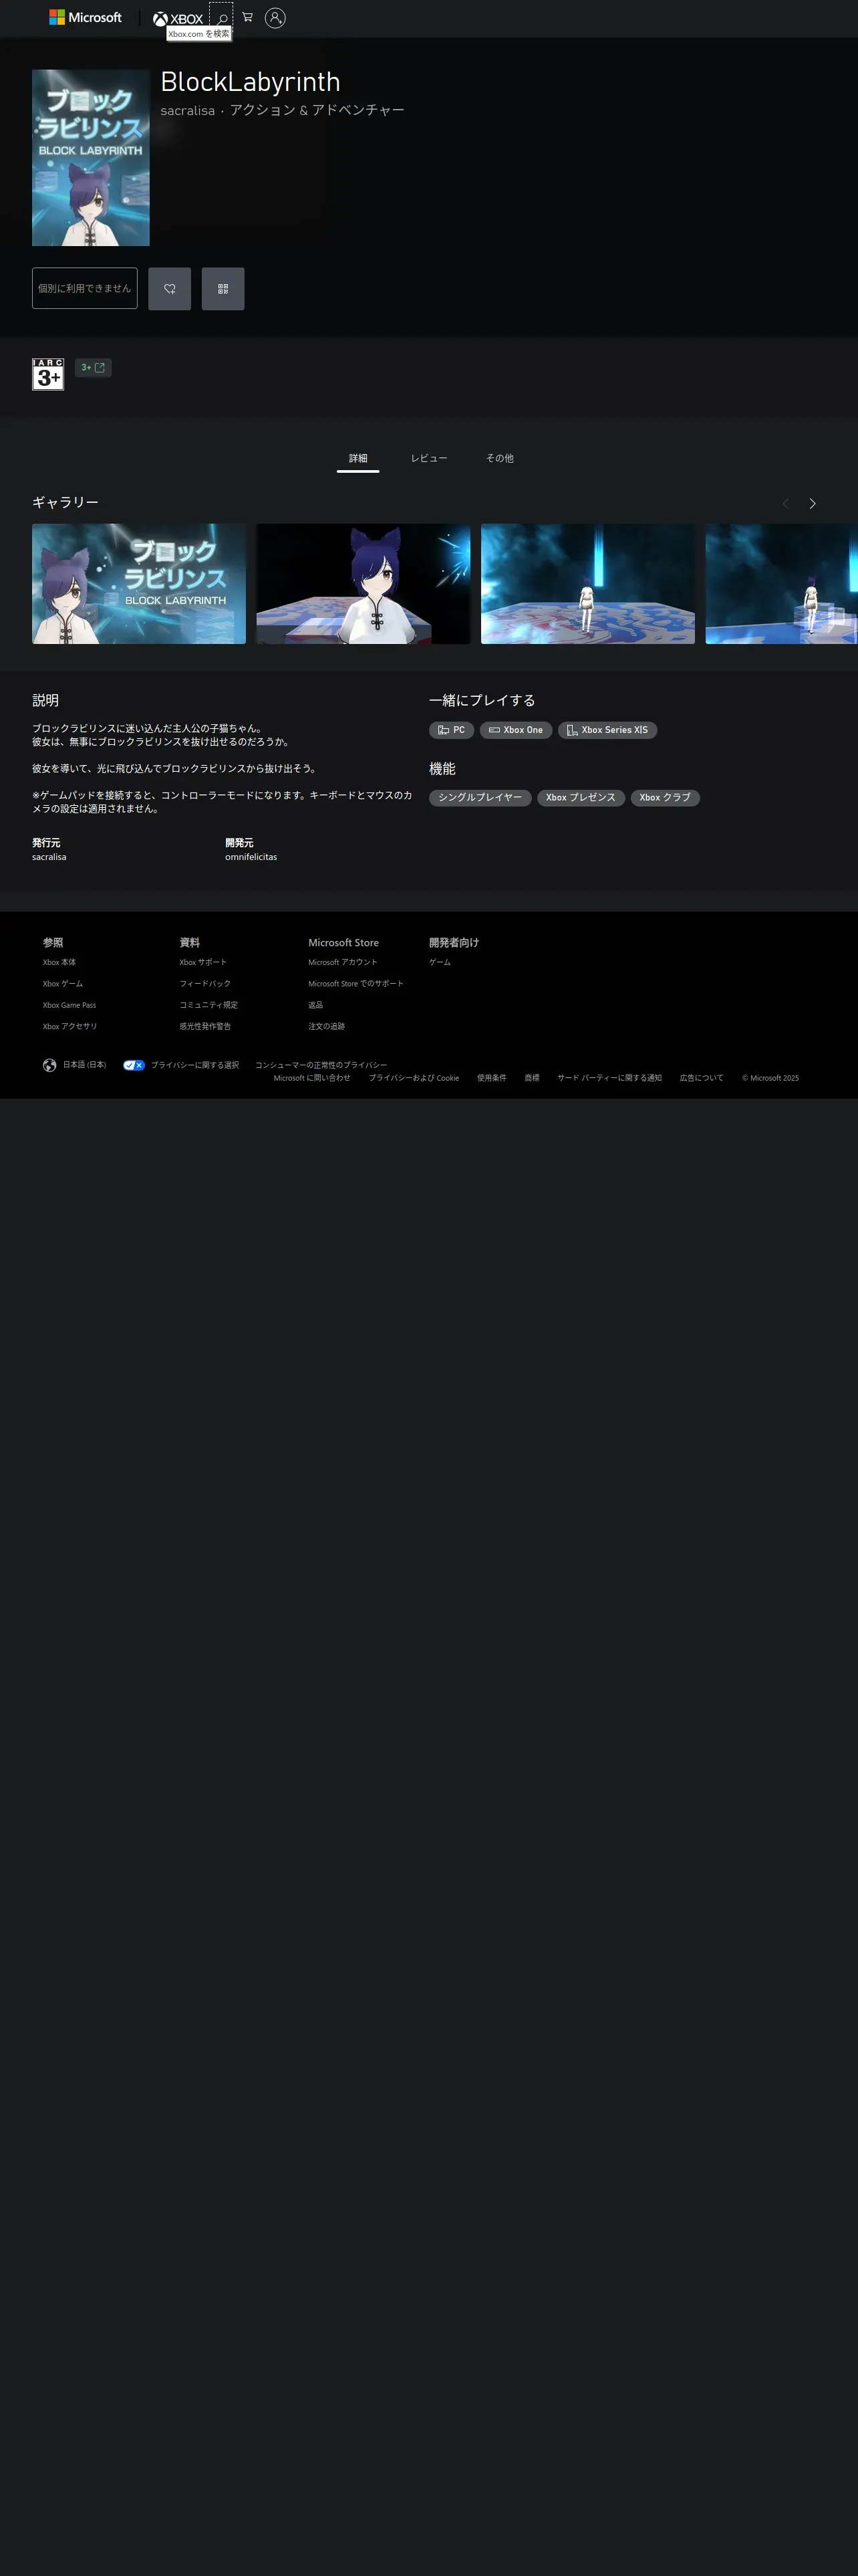Open second gallery image of cat girl close-up
This screenshot has width=858, height=2576.
364,584
